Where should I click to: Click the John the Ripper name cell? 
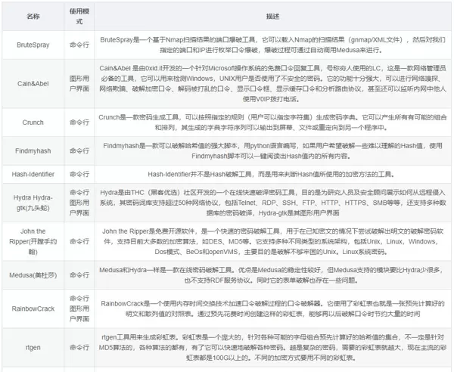(x=33, y=240)
